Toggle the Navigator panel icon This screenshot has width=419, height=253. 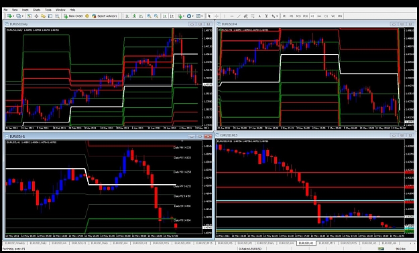43,16
